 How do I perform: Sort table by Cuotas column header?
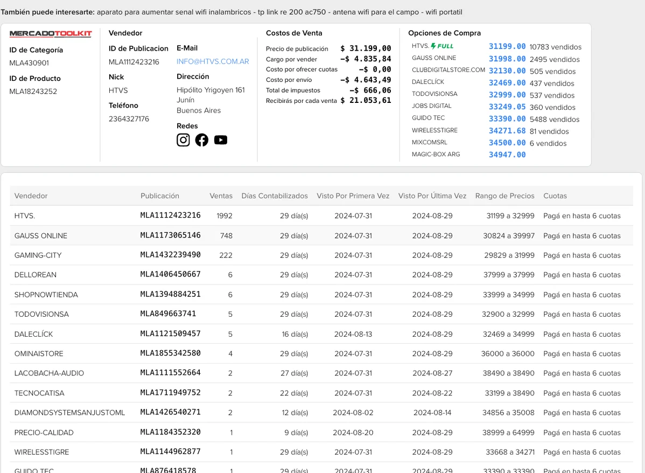[x=555, y=196]
